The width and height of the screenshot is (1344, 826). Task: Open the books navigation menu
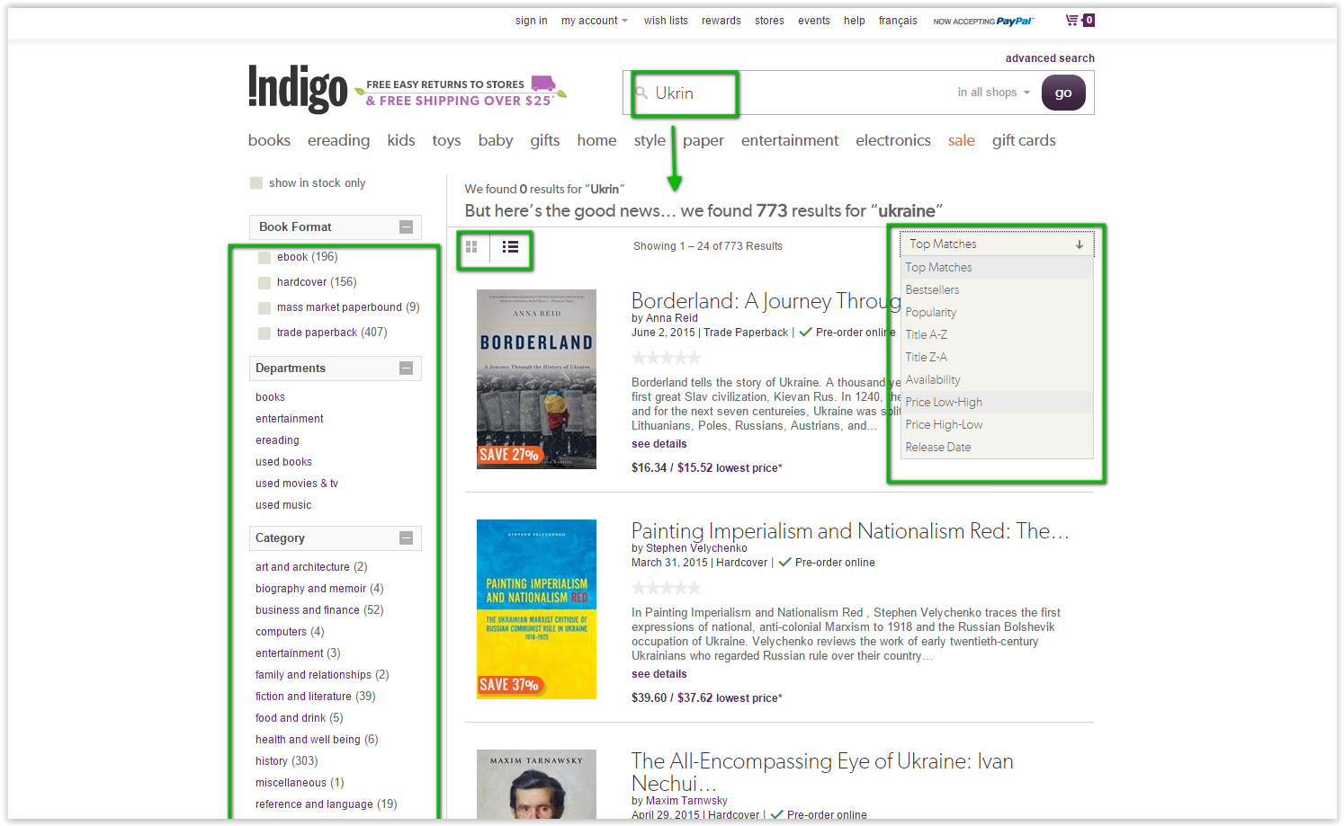pos(269,141)
